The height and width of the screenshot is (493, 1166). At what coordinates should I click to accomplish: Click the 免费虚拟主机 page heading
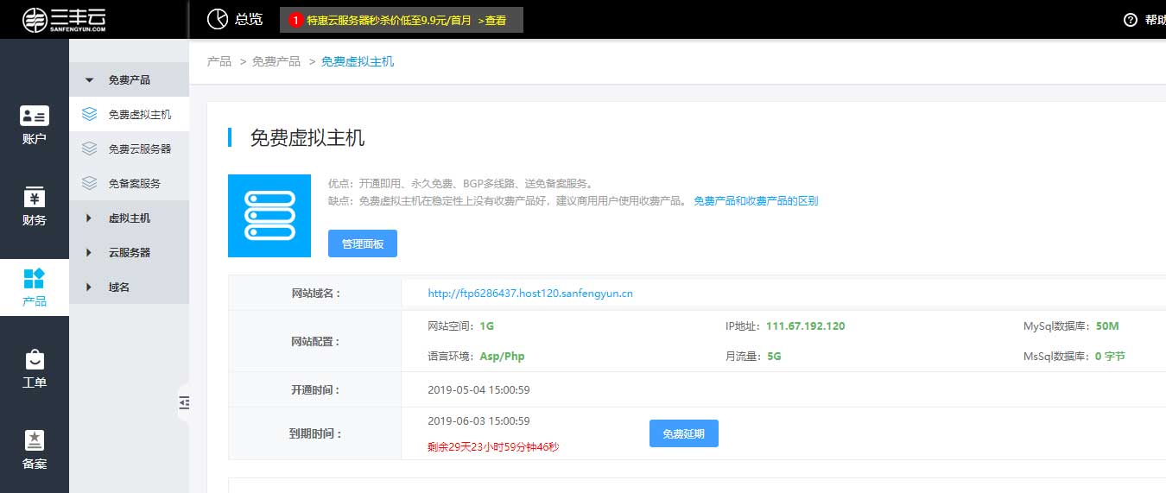(307, 137)
